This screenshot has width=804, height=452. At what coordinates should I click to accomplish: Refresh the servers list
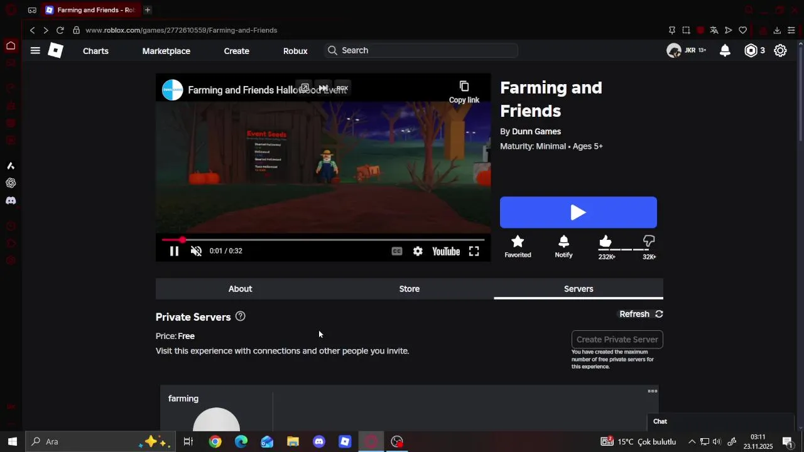click(641, 314)
